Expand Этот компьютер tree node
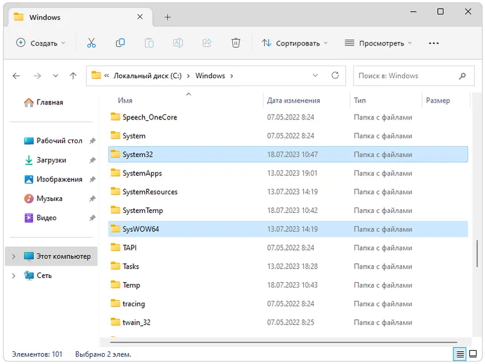485x364 pixels. tap(13, 256)
